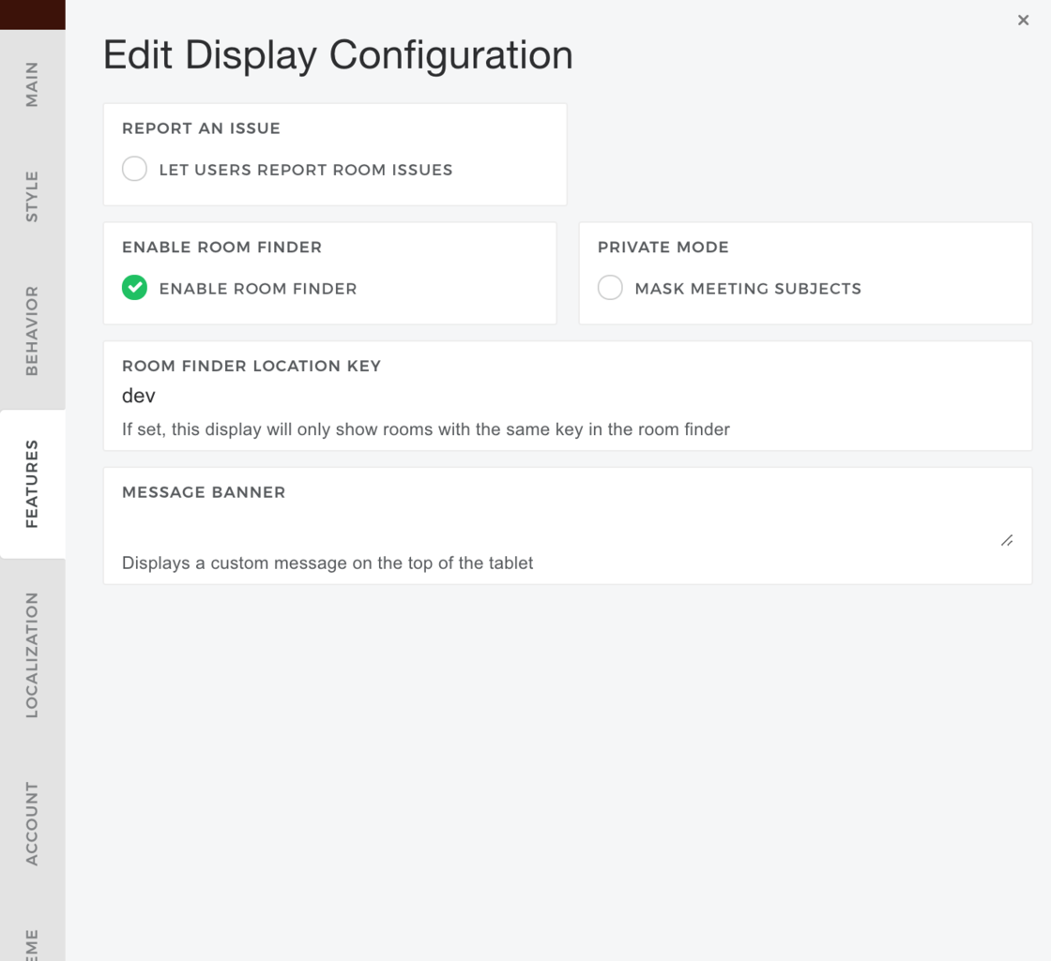
Task: Click the empty circle under Report an Issue
Action: tap(134, 169)
